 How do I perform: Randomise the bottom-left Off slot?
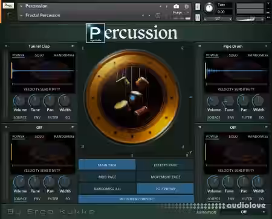(64, 137)
